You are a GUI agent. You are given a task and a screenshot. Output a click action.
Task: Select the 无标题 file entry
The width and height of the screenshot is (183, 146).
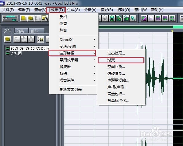14,53
